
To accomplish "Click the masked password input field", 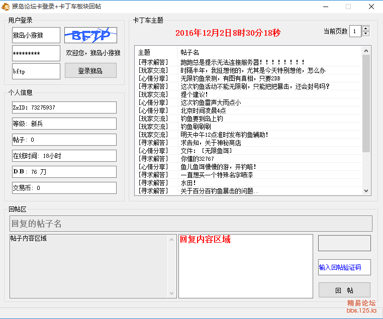I will [36, 53].
